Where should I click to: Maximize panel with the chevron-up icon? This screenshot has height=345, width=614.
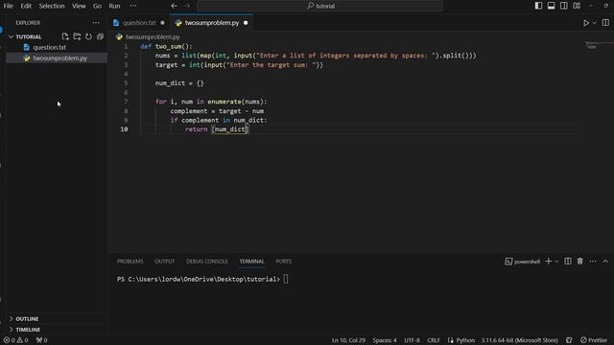coord(605,262)
